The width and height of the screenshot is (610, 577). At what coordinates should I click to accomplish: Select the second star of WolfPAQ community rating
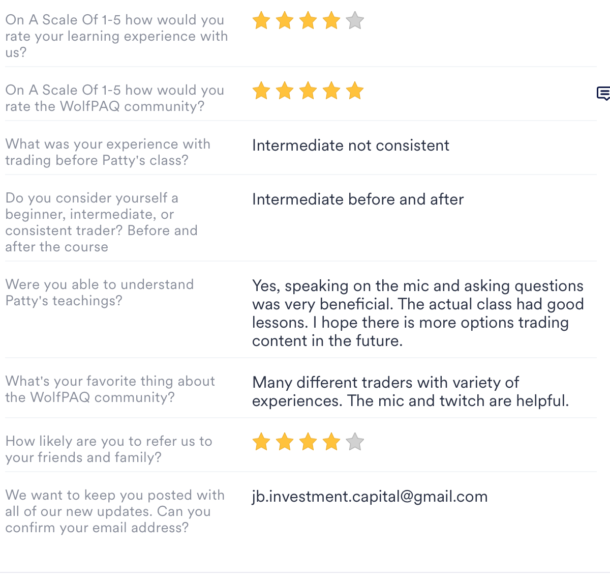(285, 91)
